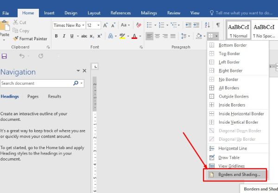
Task: Open Results in Navigation pane
Action: (x=54, y=96)
